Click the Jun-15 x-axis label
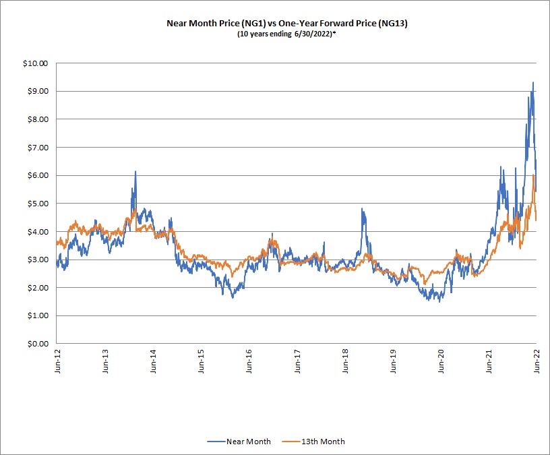Screen dimensions: 550x455 coord(201,361)
